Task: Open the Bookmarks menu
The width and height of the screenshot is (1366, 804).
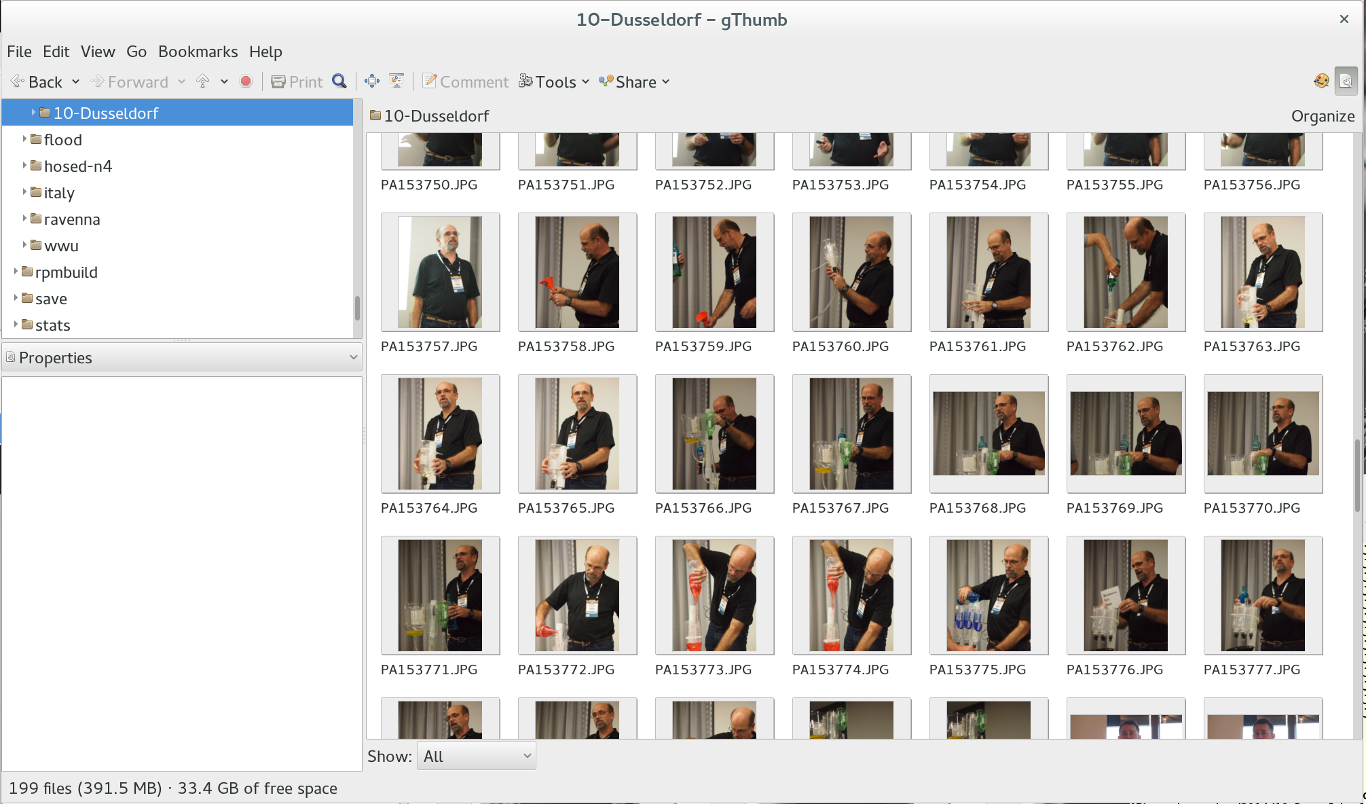Action: tap(198, 52)
